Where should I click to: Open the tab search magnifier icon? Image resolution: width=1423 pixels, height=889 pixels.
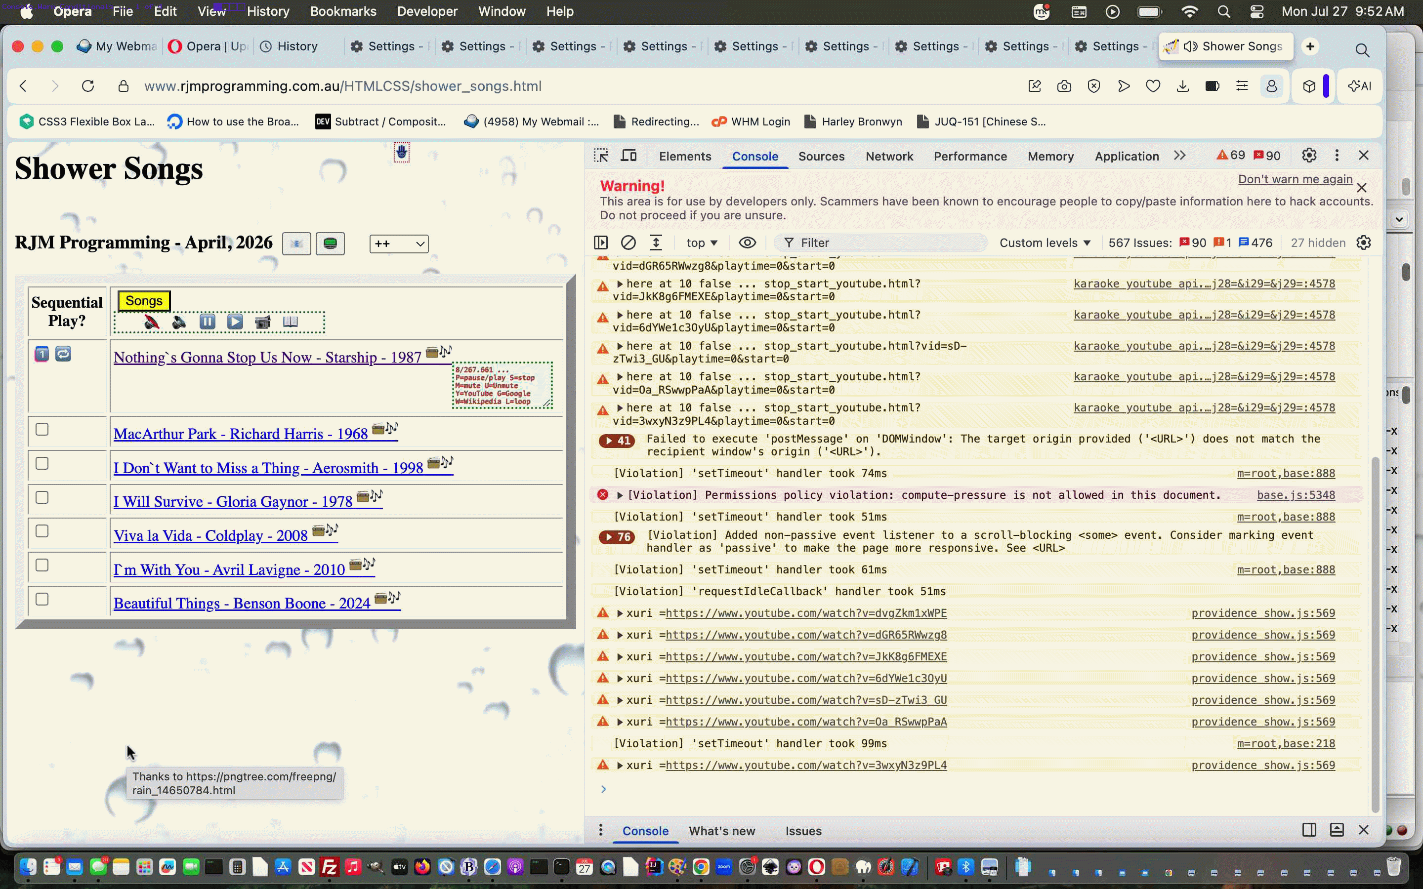coord(1362,50)
